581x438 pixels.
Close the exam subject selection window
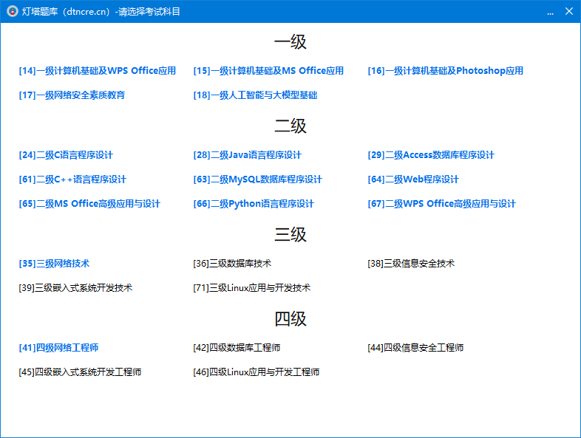568,12
